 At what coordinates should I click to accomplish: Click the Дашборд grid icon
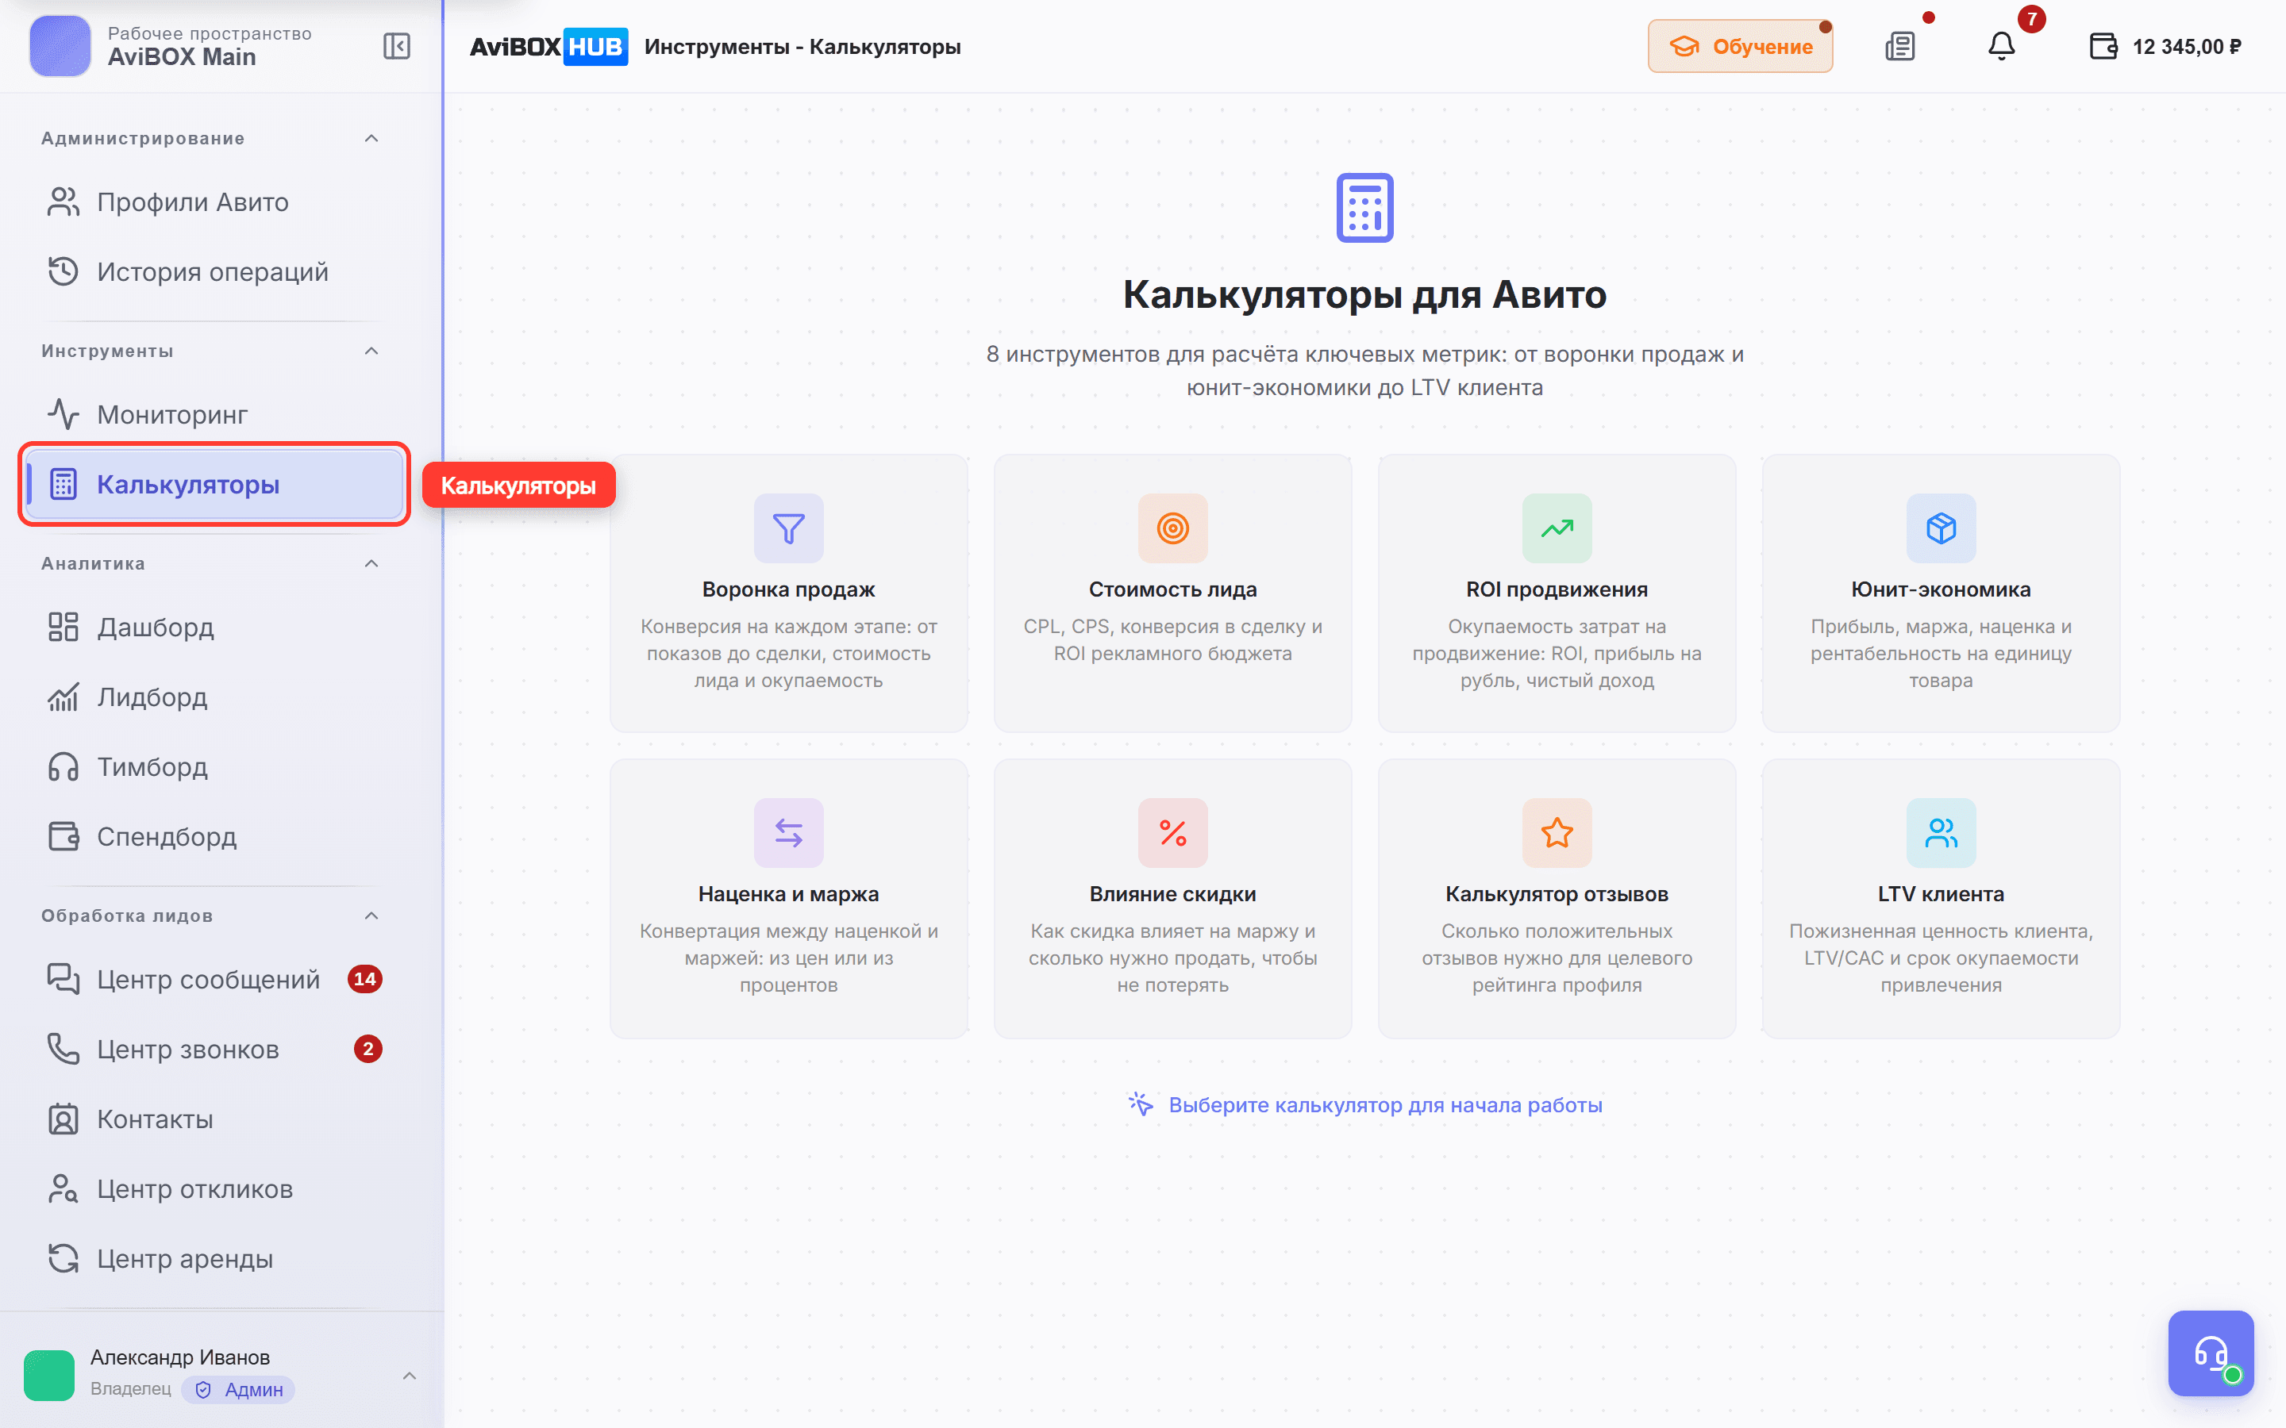click(63, 627)
